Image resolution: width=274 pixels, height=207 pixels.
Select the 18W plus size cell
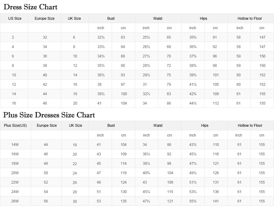point(15,164)
